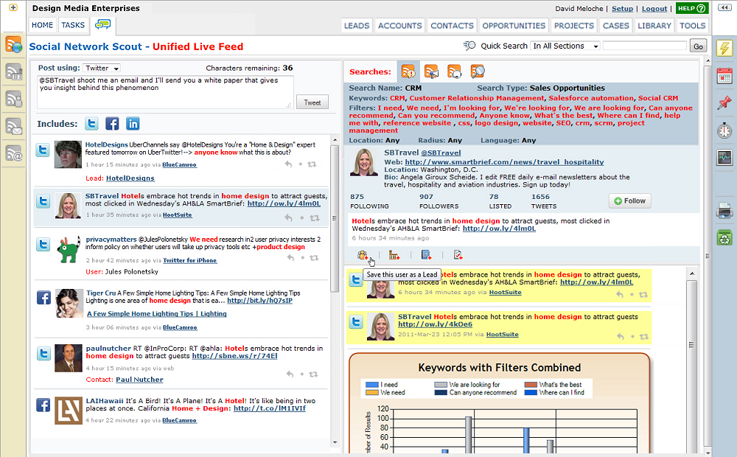Open the In All Sections dropdown
Image resolution: width=737 pixels, height=457 pixels.
[565, 46]
